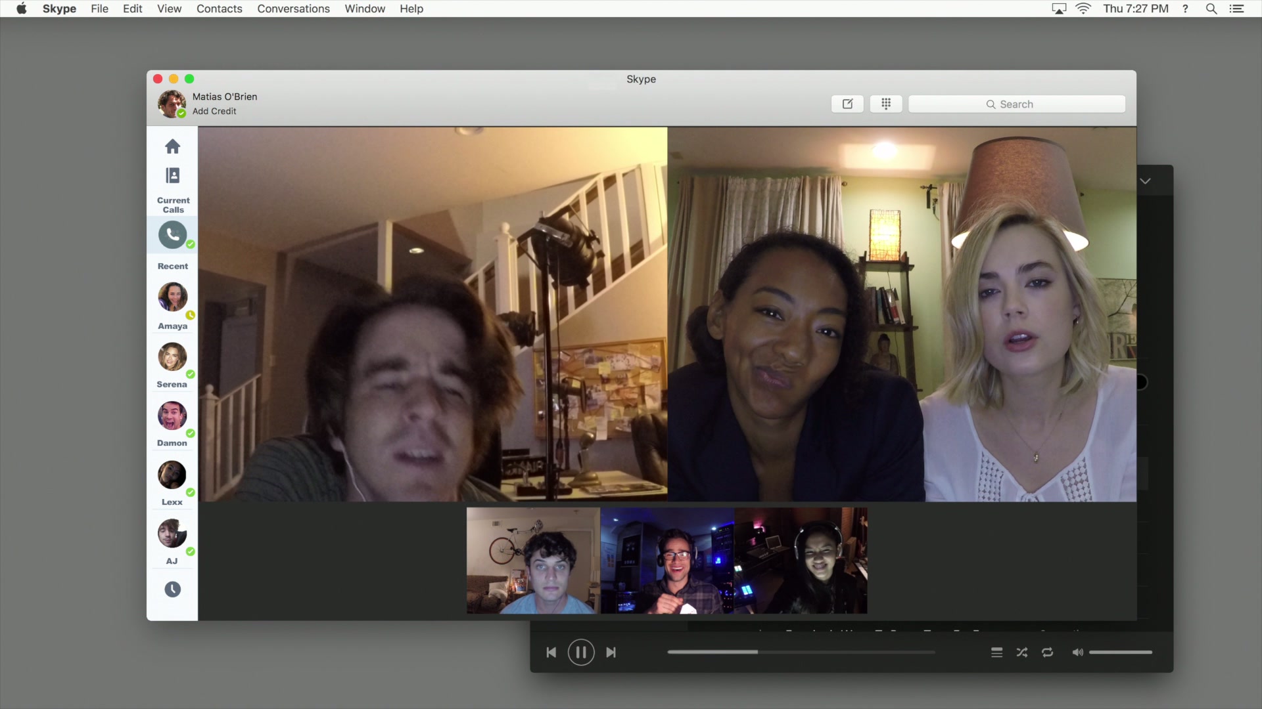This screenshot has width=1262, height=709.
Task: Open the Conversations menu
Action: pos(293,9)
